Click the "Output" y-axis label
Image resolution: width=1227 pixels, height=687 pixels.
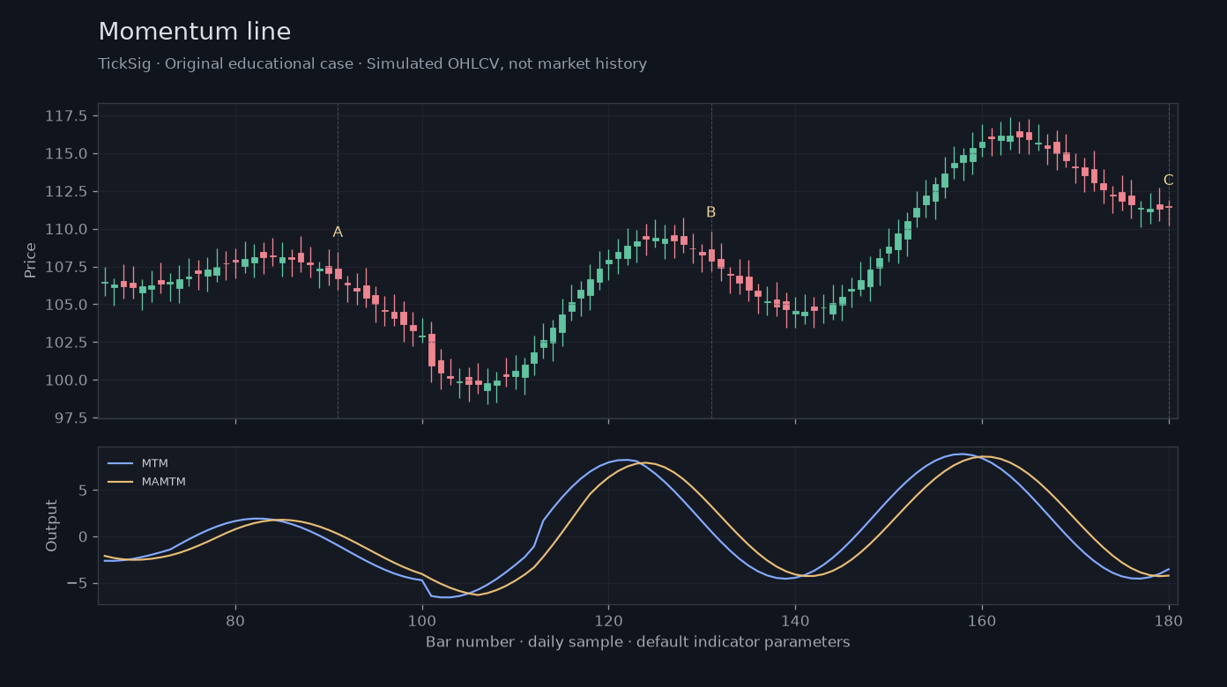point(52,526)
